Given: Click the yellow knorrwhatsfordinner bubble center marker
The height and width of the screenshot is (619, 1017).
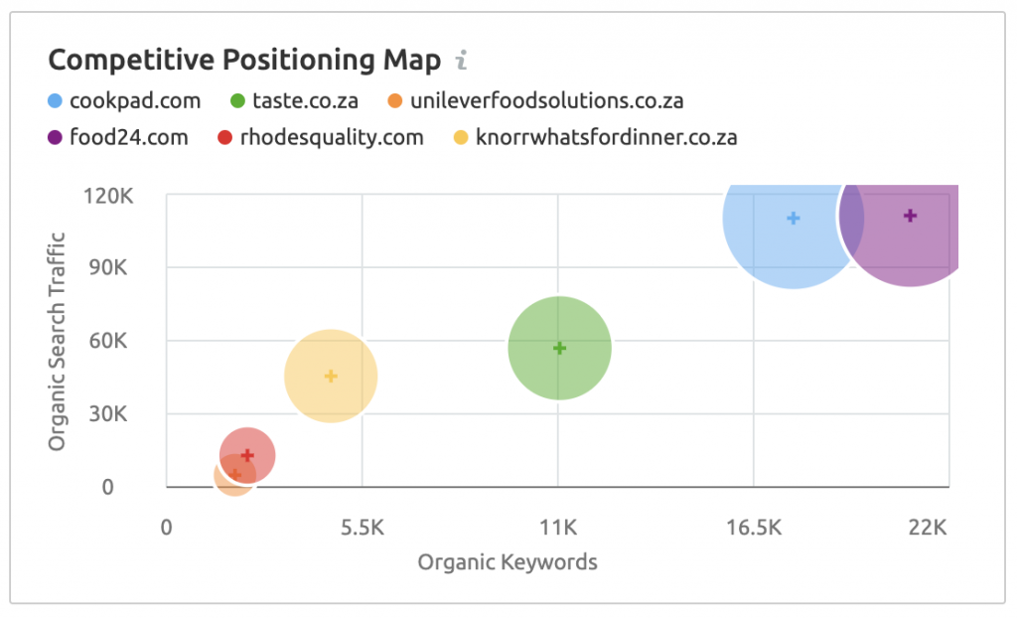Looking at the screenshot, I should (x=331, y=376).
